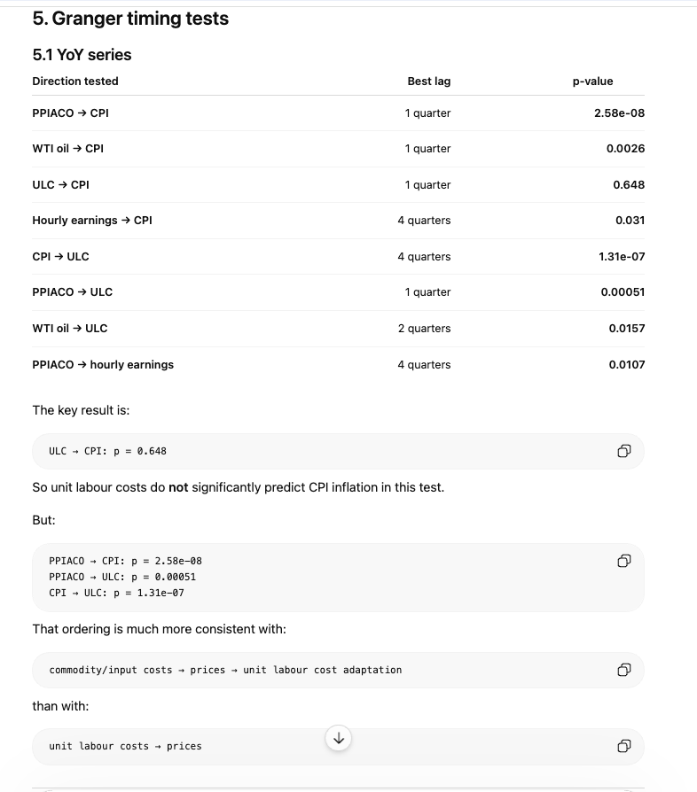Viewport: 697px width, 792px height.
Task: Click the 0.648 p-value cell
Action: tap(629, 185)
